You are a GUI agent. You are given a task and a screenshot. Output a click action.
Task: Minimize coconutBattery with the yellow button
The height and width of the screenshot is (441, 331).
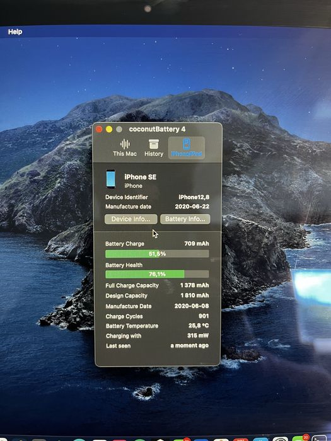pyautogui.click(x=109, y=129)
